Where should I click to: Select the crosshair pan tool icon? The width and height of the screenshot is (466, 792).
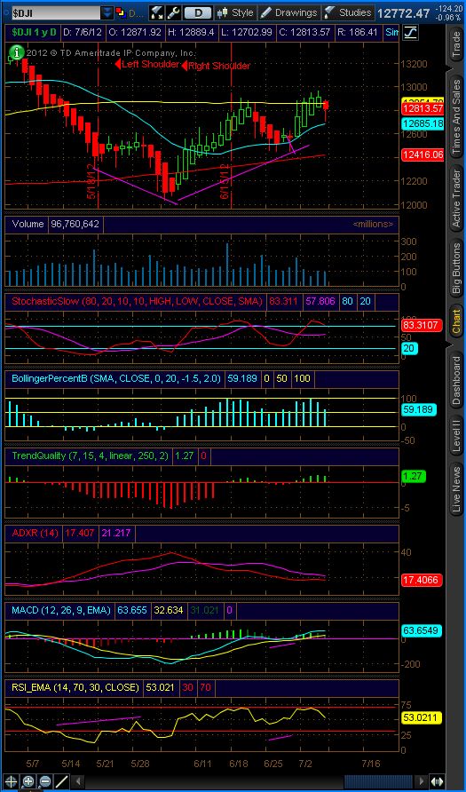point(11,781)
